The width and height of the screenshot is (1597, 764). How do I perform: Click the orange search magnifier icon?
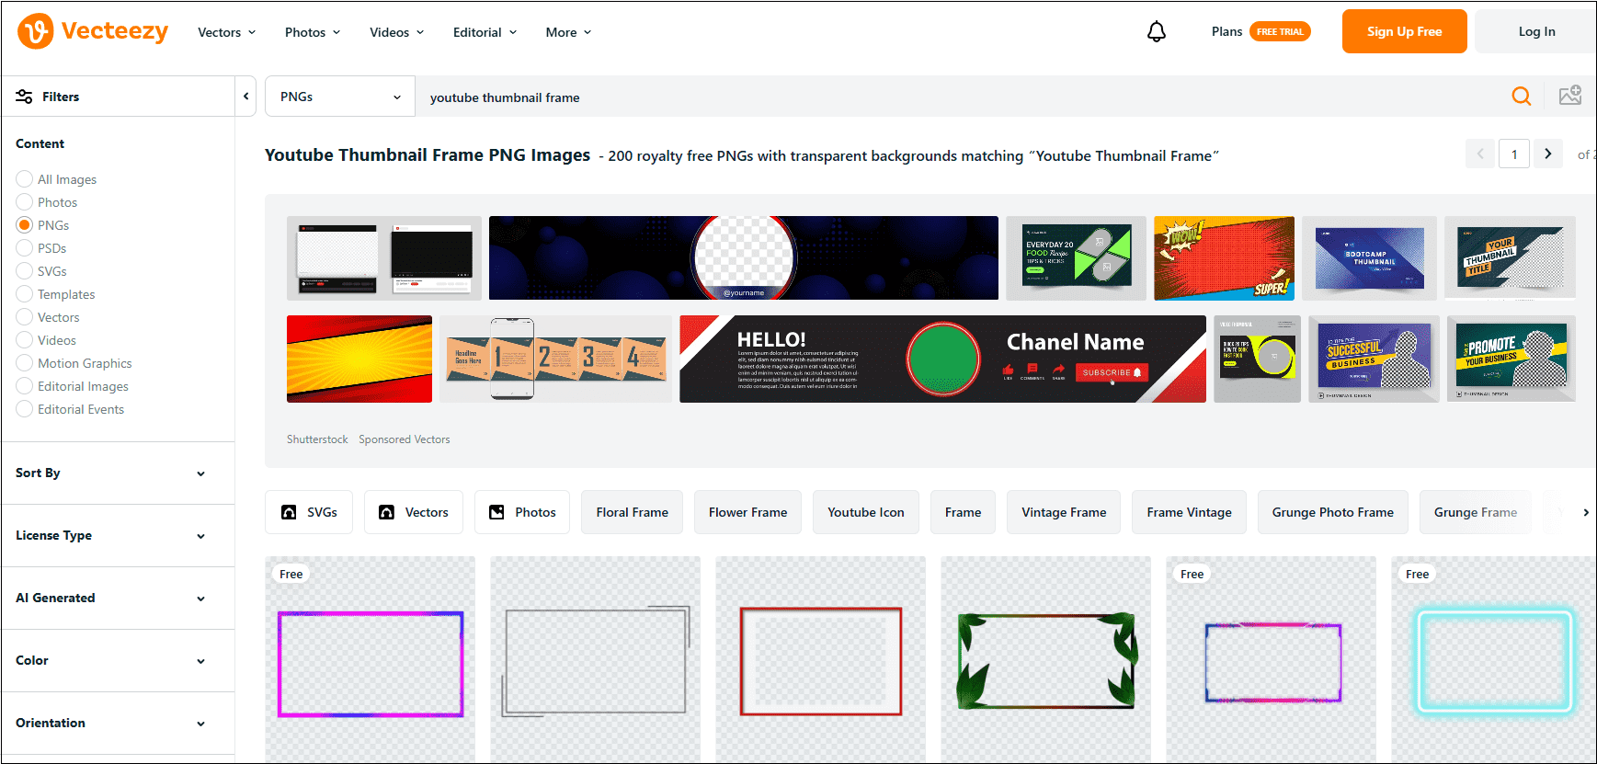pos(1522,97)
